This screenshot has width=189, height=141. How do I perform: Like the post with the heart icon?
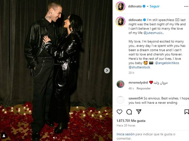click(x=120, y=112)
